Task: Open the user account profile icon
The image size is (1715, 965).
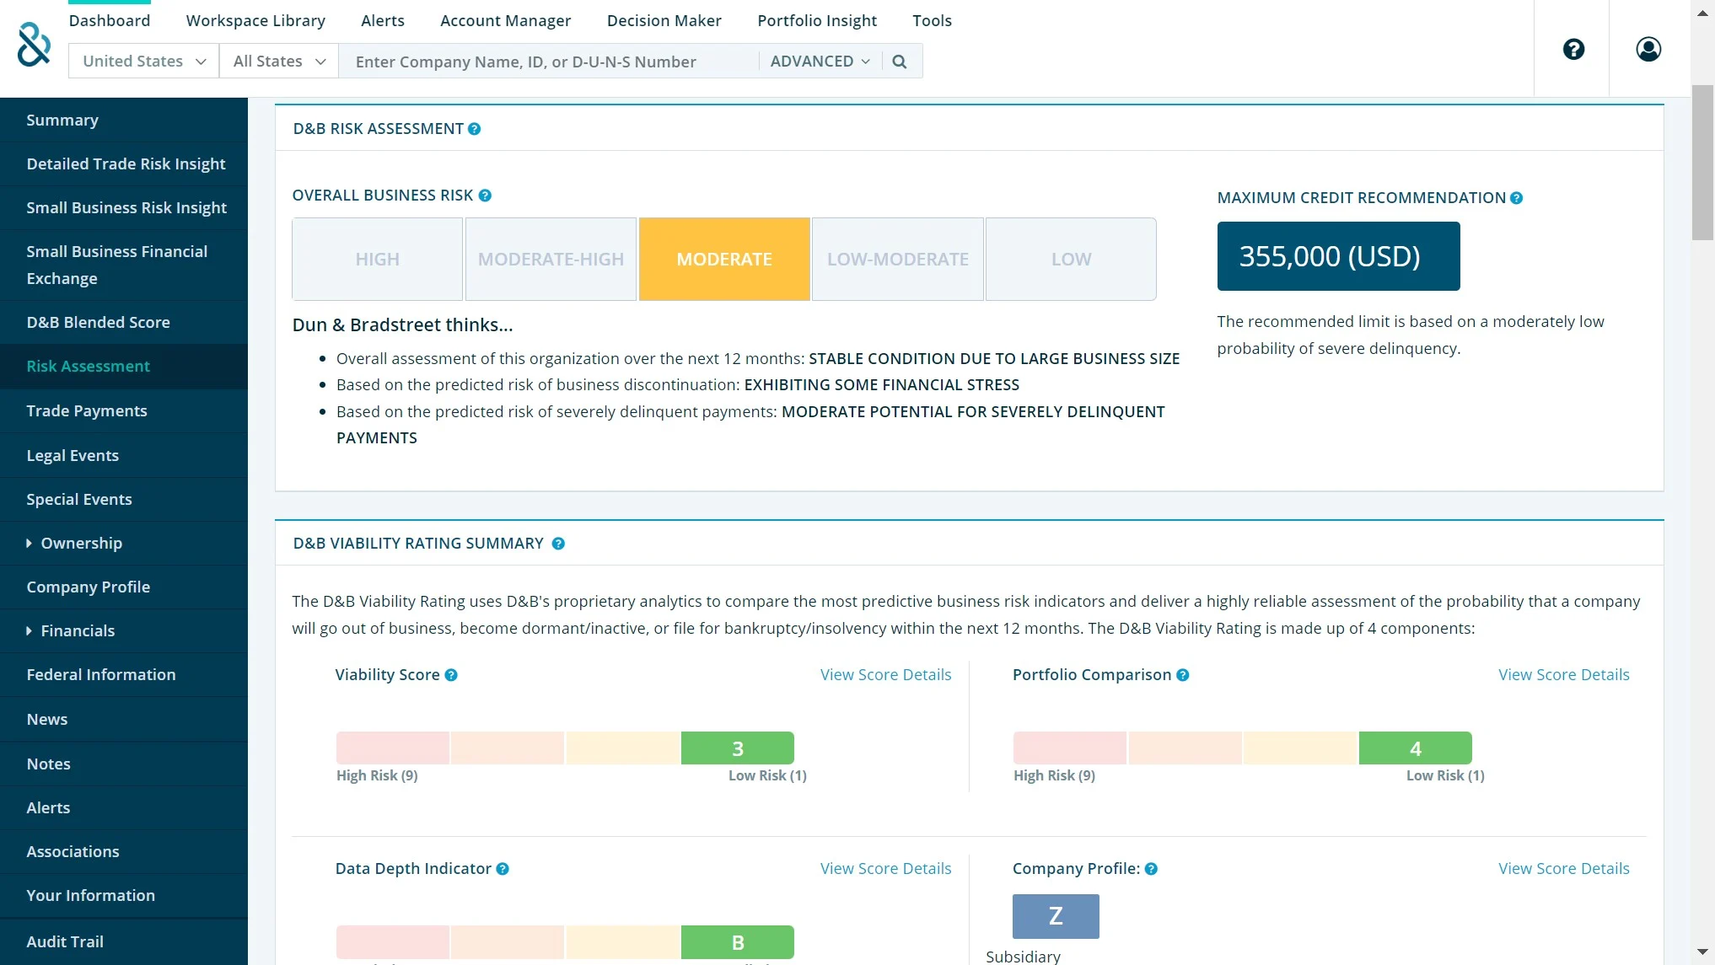Action: (x=1648, y=49)
